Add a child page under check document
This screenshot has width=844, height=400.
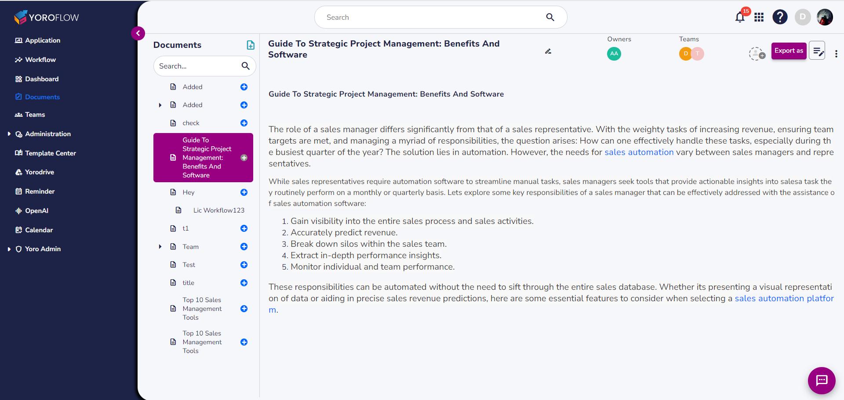point(244,123)
